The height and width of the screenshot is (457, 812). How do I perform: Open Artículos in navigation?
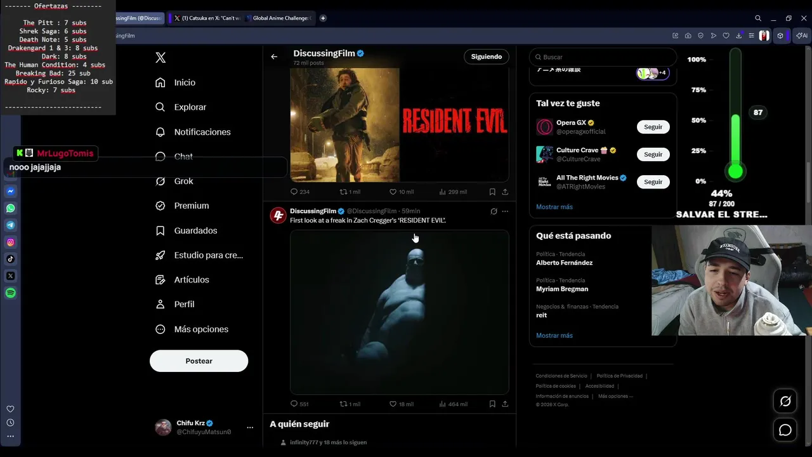183,279
